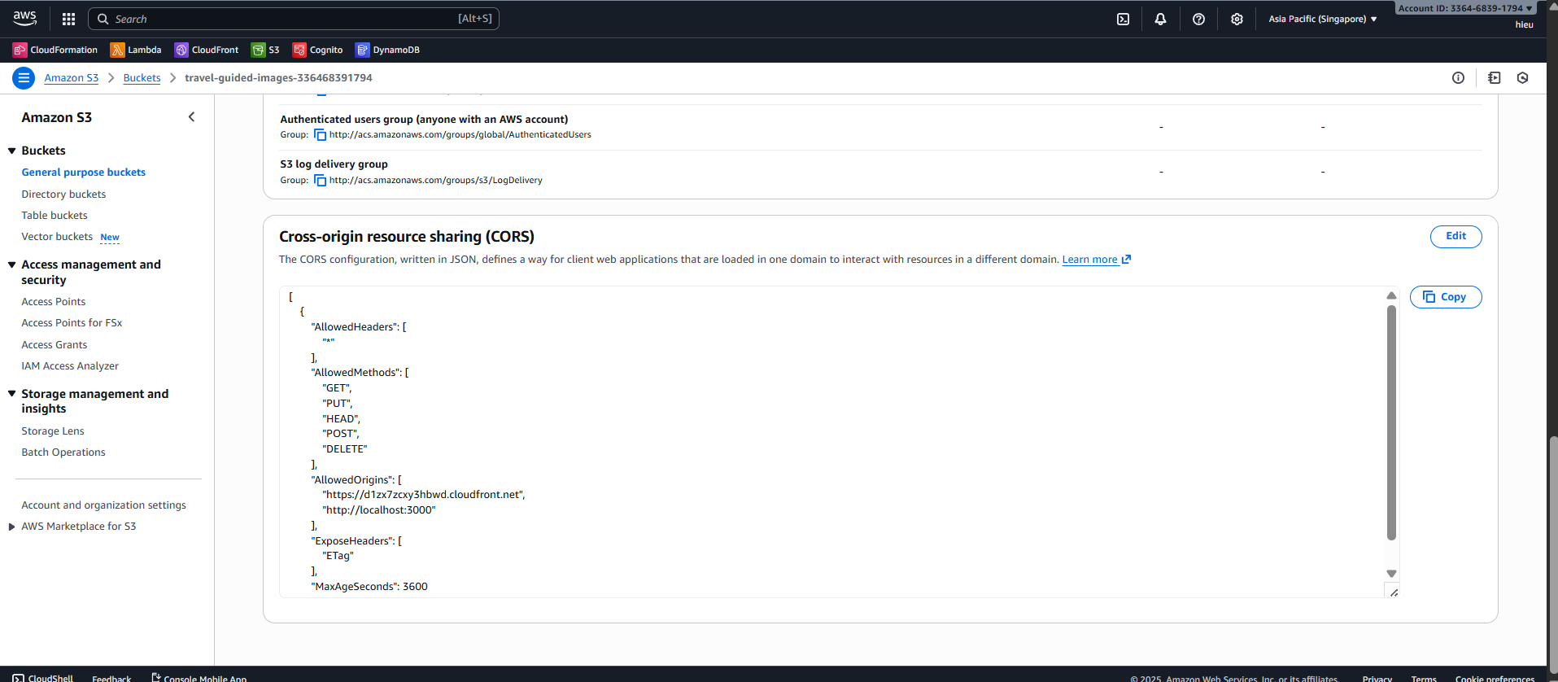Open the AWS services grid menu

coord(69,19)
